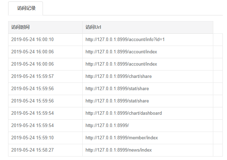Click the 访问Url column header
The height and width of the screenshot is (160, 227).
93,27
